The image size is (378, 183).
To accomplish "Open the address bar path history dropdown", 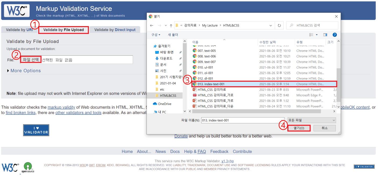I will 271,26.
